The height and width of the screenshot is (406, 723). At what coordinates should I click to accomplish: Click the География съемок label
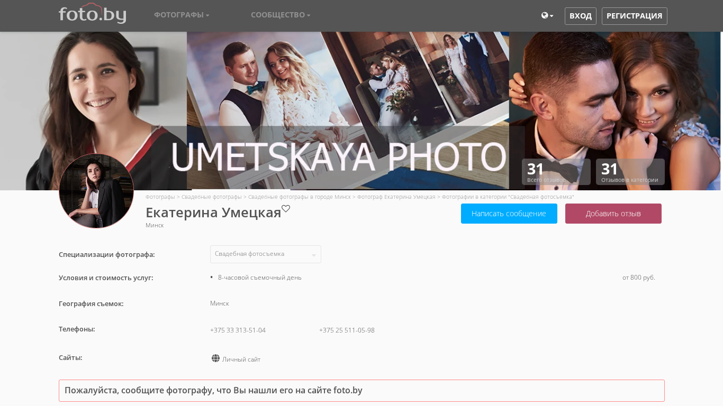91,304
